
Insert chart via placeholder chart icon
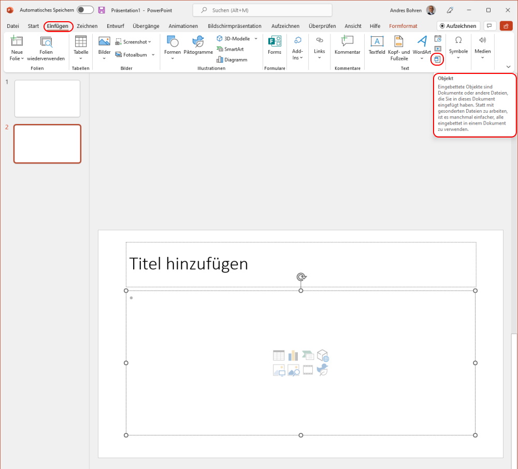click(293, 356)
